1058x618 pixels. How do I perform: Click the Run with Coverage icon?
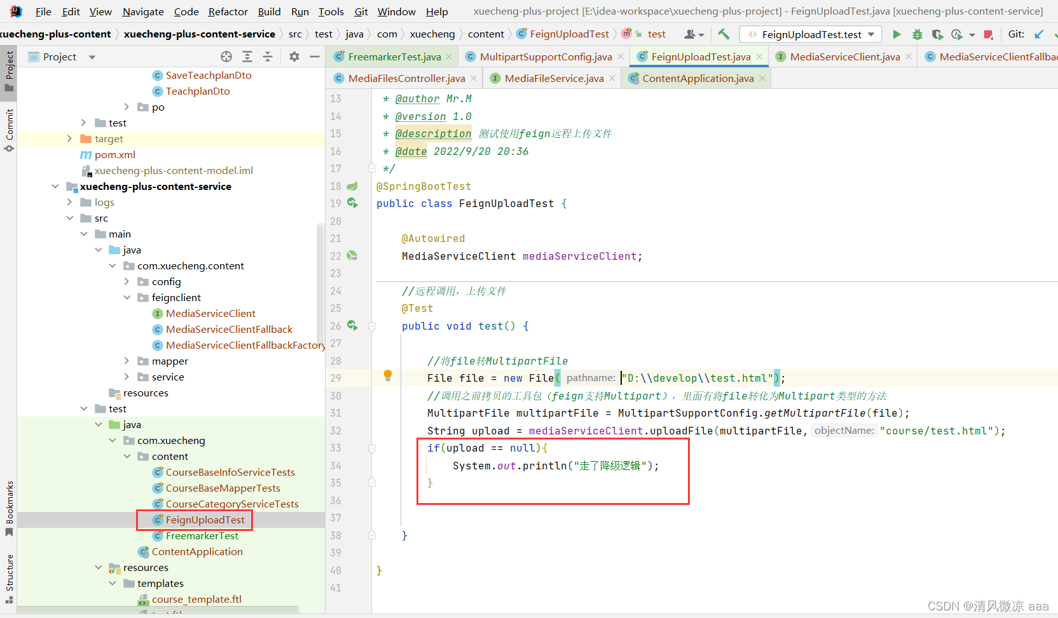937,34
